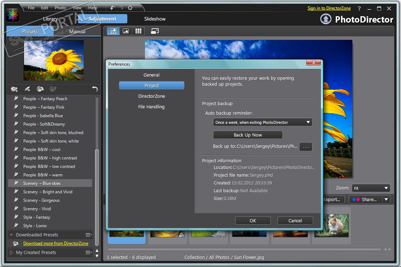
Task: Click the Export button
Action: [x=333, y=199]
